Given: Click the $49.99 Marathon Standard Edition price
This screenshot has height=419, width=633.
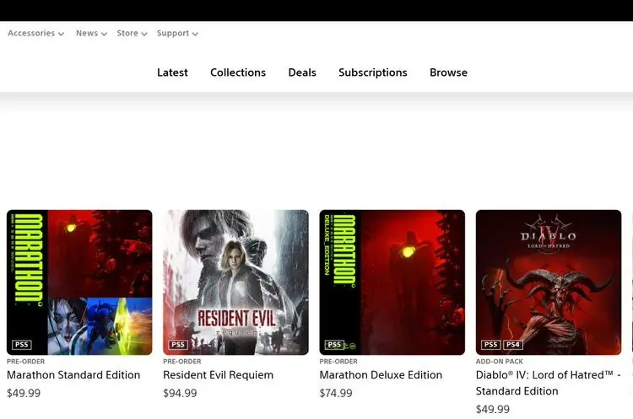Looking at the screenshot, I should 24,393.
